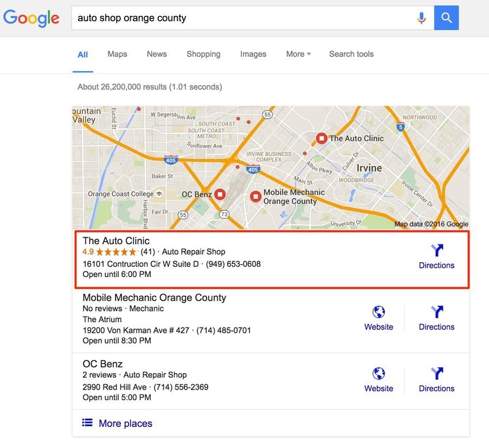Screen dimensions: 489x446
Task: Click the More places link
Action: 125,423
